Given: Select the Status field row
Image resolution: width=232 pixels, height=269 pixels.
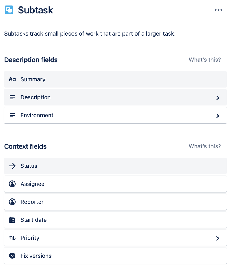Looking at the screenshot, I should (115, 166).
